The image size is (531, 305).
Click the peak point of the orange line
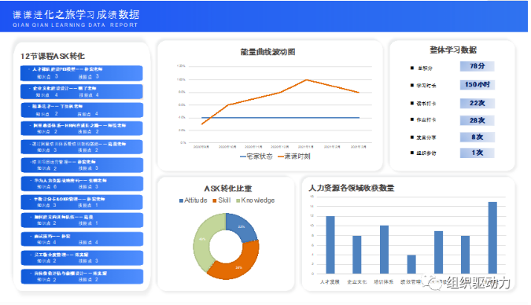[x=307, y=80]
